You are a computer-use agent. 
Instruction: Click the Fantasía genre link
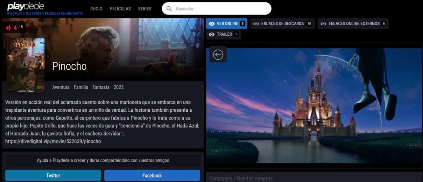[x=101, y=87]
